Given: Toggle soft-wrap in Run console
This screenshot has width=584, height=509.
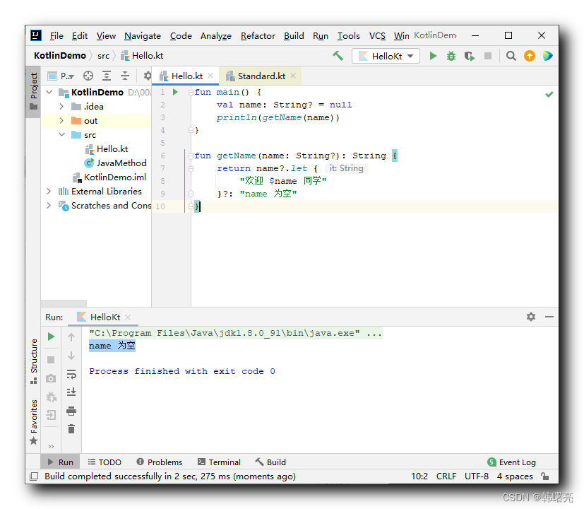Looking at the screenshot, I should click(71, 374).
